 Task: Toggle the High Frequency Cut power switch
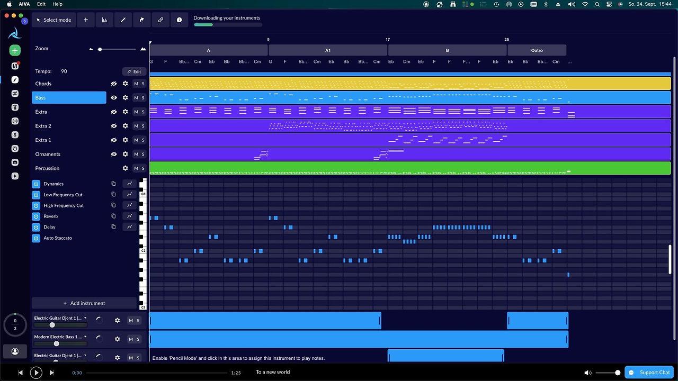(x=36, y=205)
